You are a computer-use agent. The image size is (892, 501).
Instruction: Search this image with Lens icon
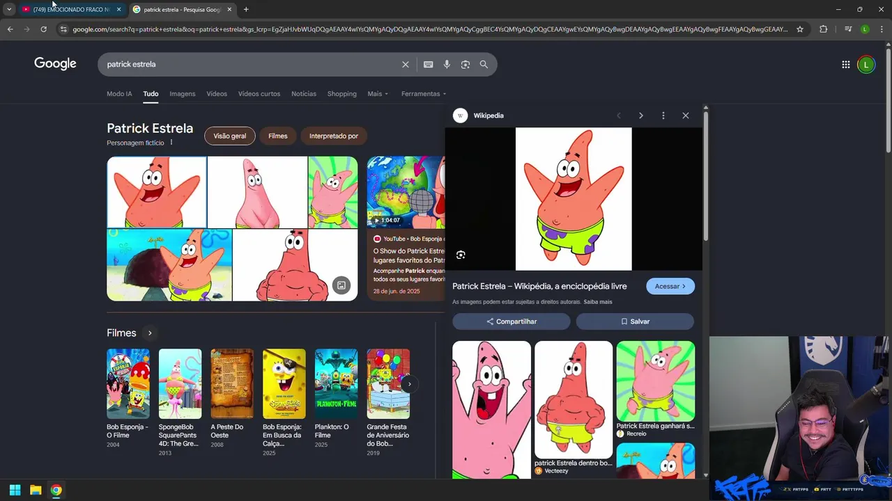(461, 255)
